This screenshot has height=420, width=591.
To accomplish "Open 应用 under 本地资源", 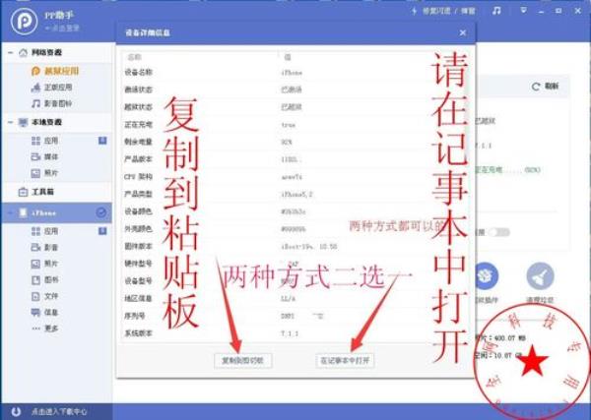I will (44, 141).
